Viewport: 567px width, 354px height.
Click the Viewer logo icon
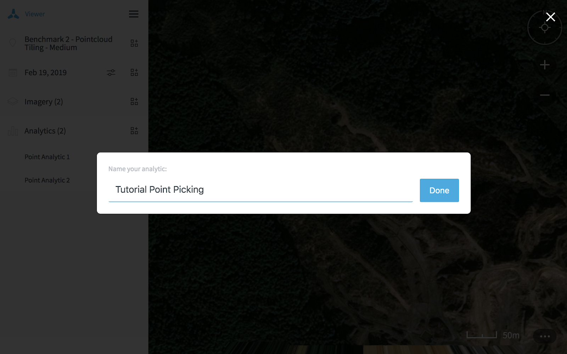[x=13, y=14]
